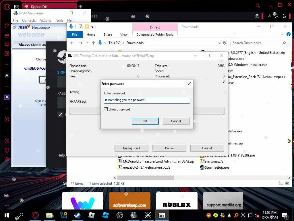294x221 pixels.
Task: Click the Opera snapshot camera icon
Action: point(257,16)
